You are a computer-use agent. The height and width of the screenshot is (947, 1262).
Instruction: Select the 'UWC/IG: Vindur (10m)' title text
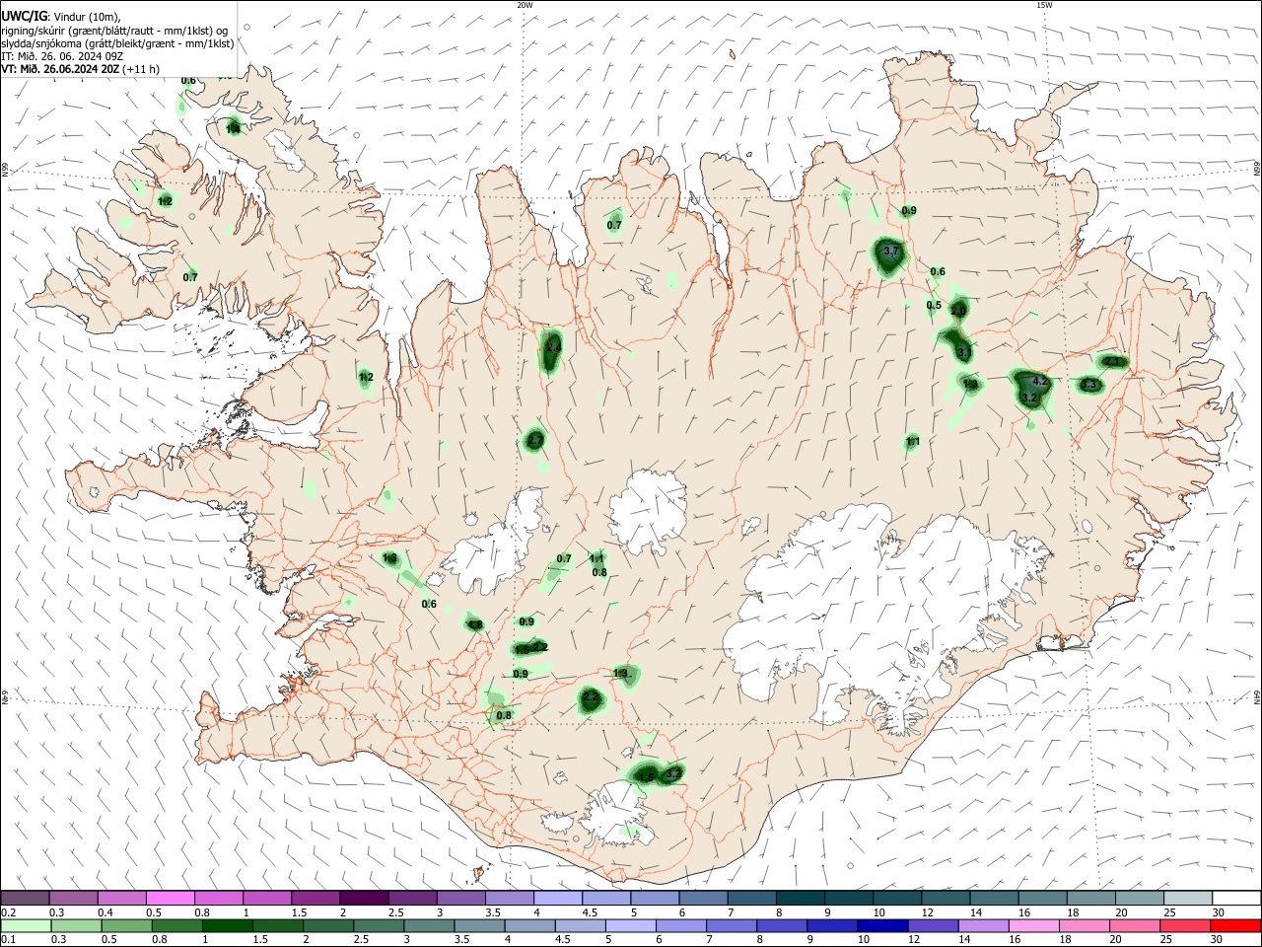61,16
